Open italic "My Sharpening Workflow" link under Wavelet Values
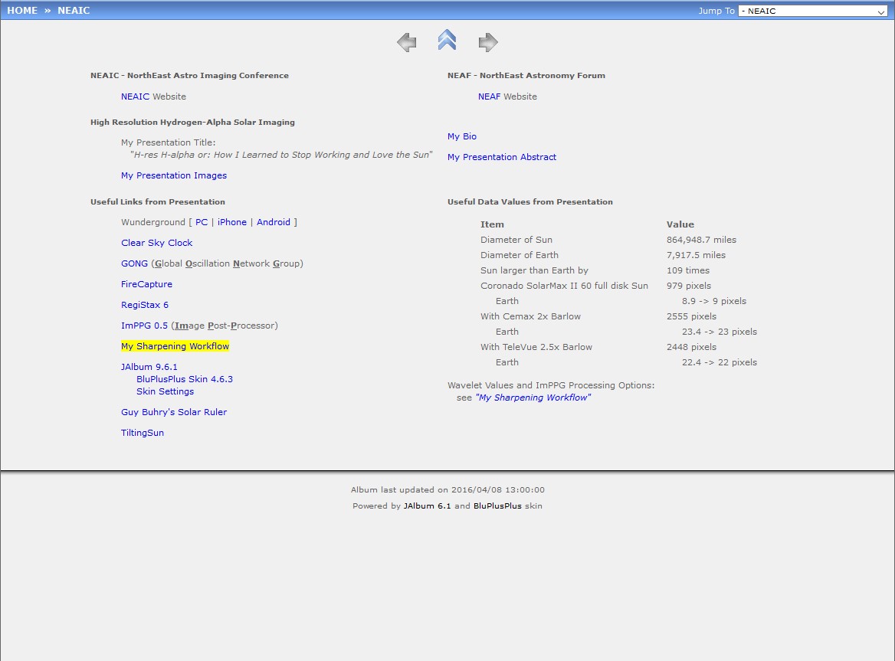Screen dimensions: 895x661 tap(533, 398)
